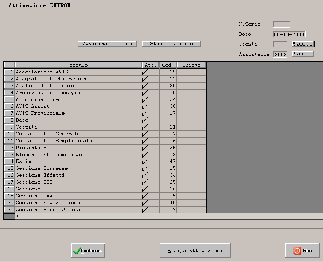The image size is (323, 262).
Task: Uncheck activation for Distinta Base module
Action: click(150, 148)
